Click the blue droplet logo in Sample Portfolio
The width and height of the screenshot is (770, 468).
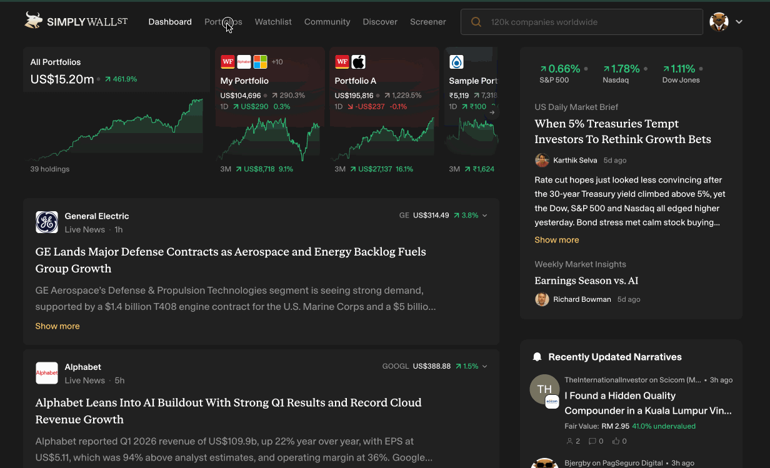click(456, 62)
